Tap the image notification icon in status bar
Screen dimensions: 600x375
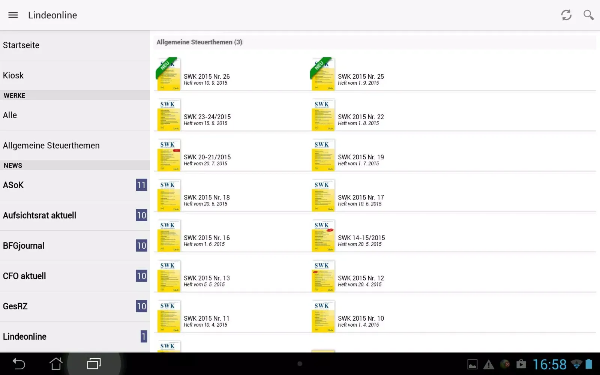click(472, 364)
